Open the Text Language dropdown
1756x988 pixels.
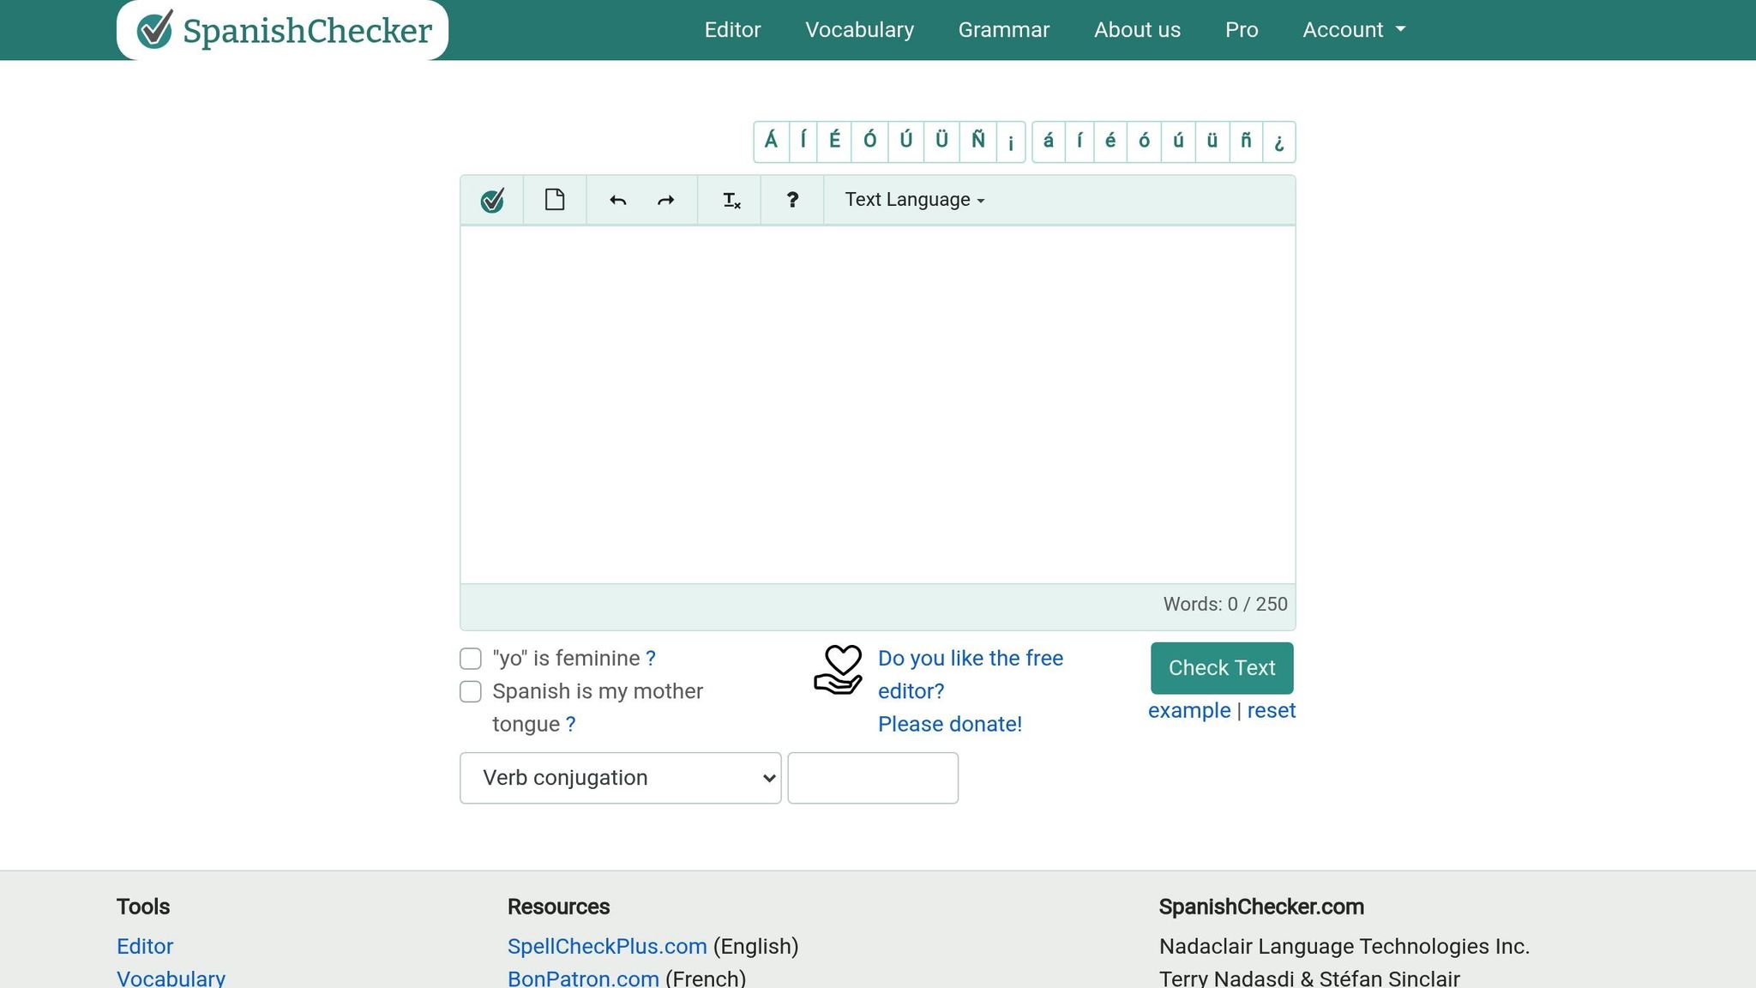coord(915,200)
